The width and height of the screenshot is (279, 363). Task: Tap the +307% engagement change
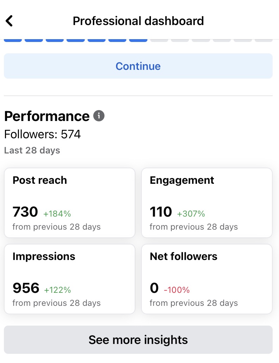pos(191,213)
